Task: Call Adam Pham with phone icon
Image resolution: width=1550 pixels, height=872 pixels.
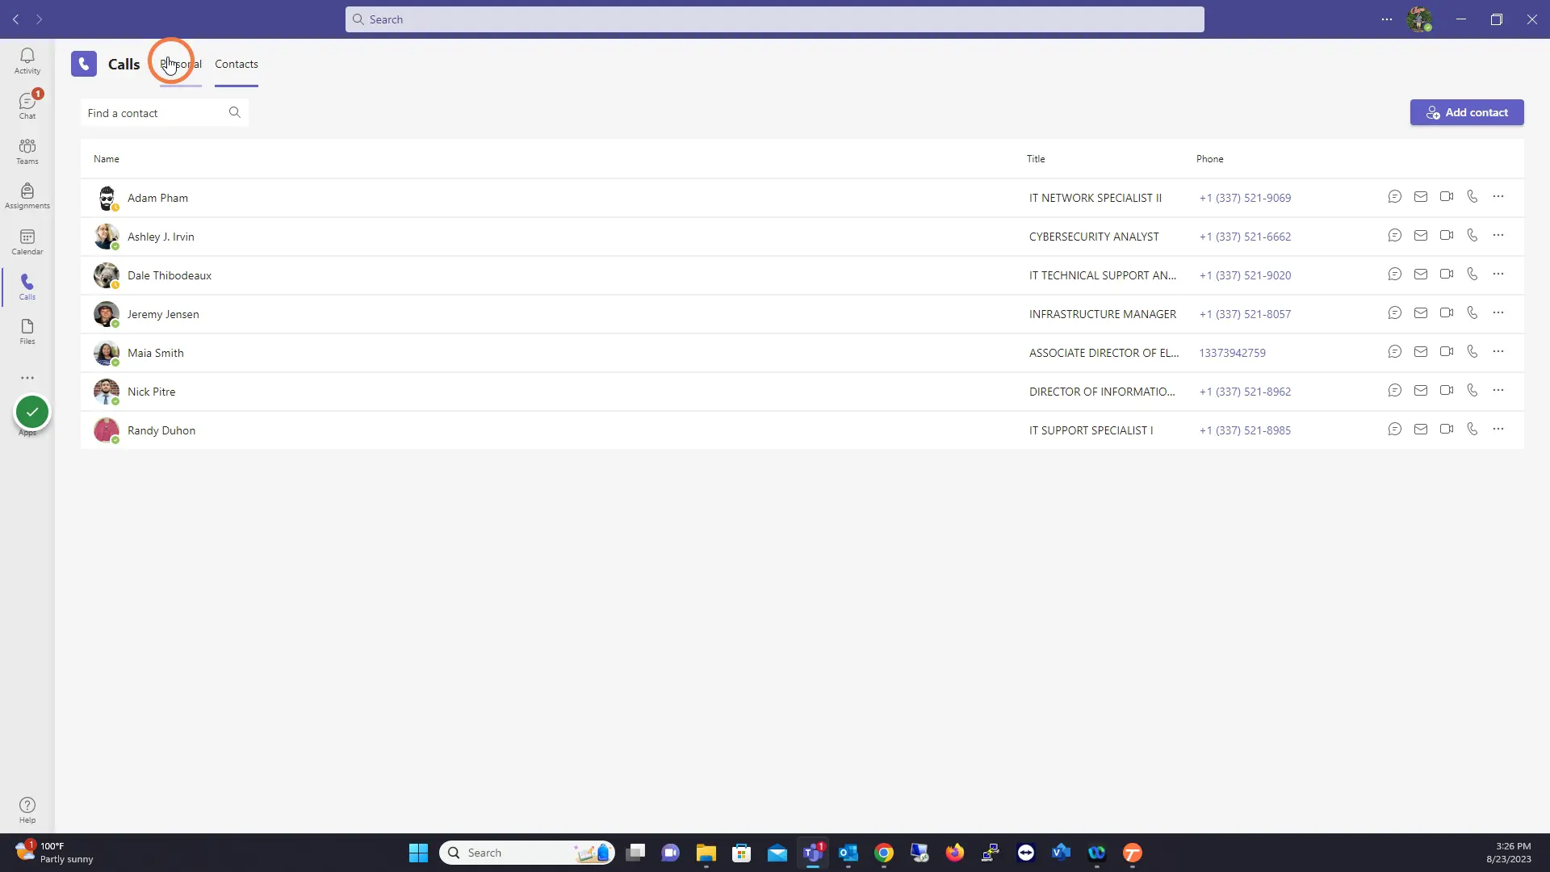Action: point(1472,197)
